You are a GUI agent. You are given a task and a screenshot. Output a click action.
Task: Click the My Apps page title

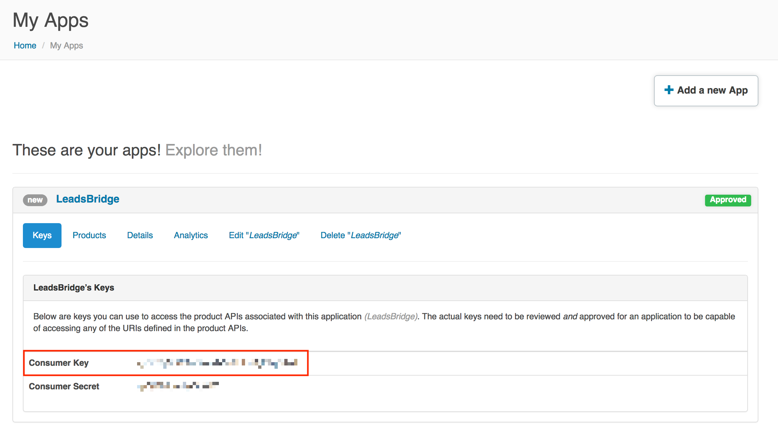(x=51, y=20)
